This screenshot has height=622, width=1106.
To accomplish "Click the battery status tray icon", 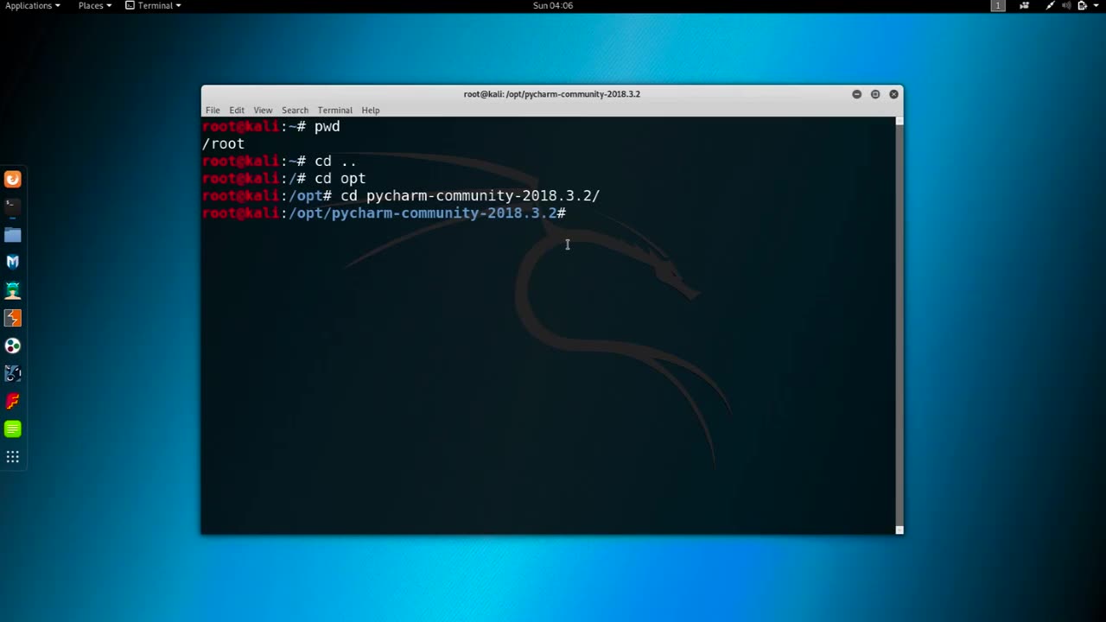I will [1082, 5].
